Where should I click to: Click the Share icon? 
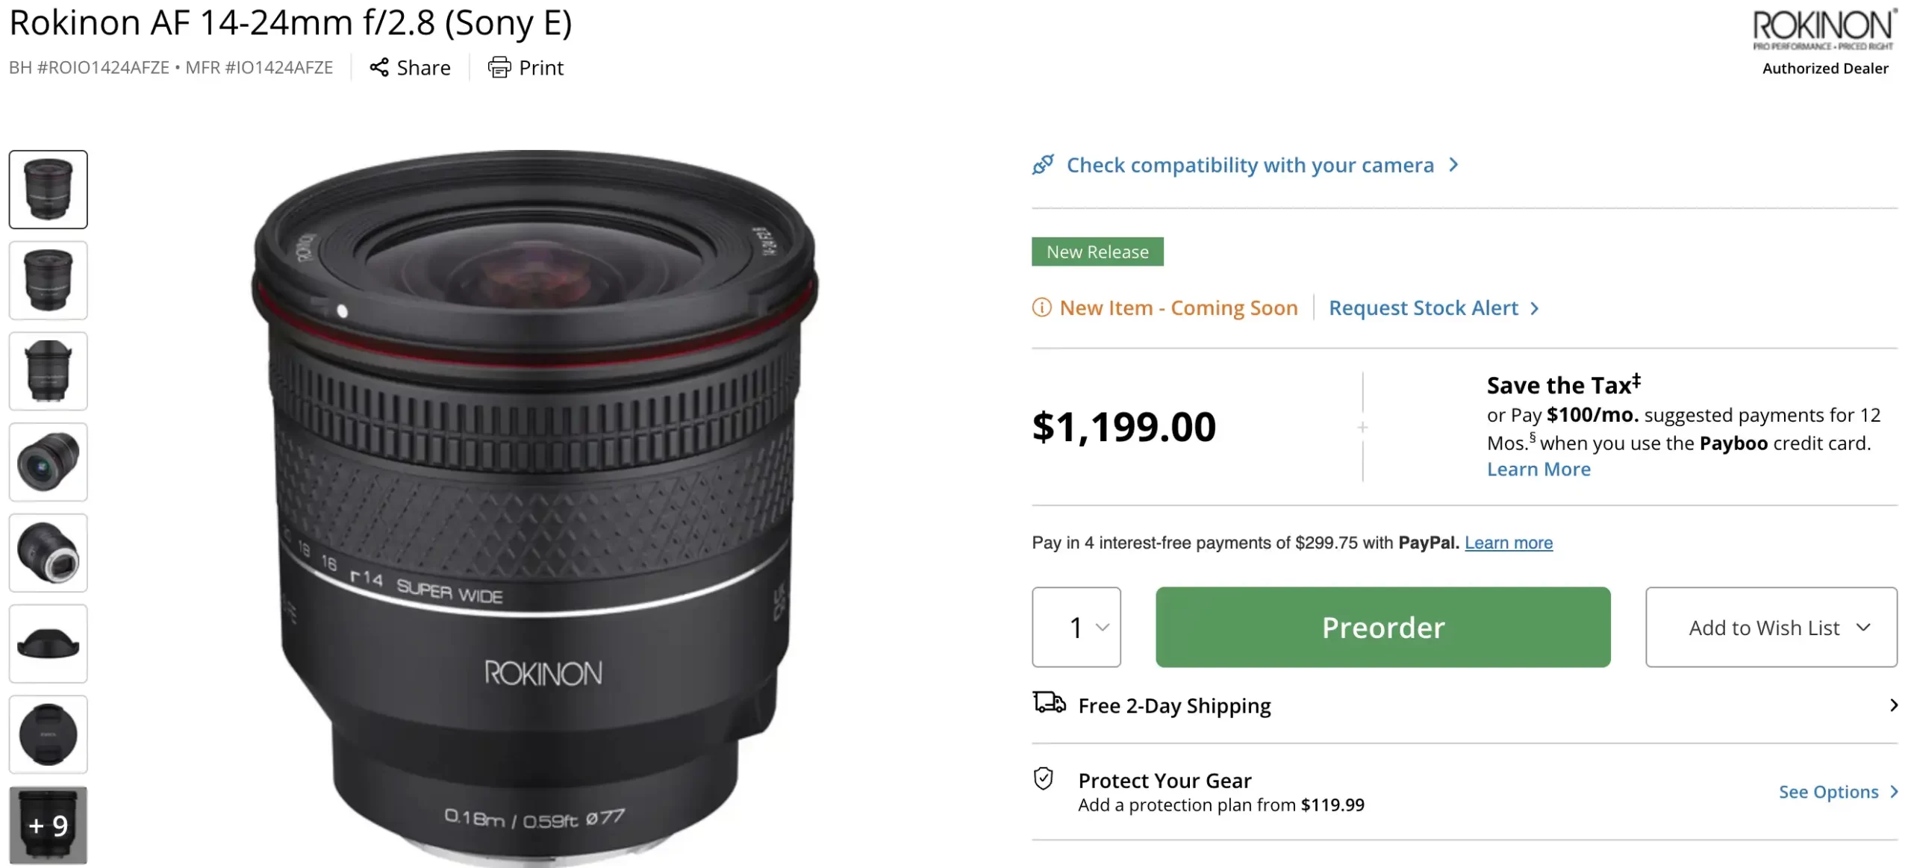click(379, 68)
